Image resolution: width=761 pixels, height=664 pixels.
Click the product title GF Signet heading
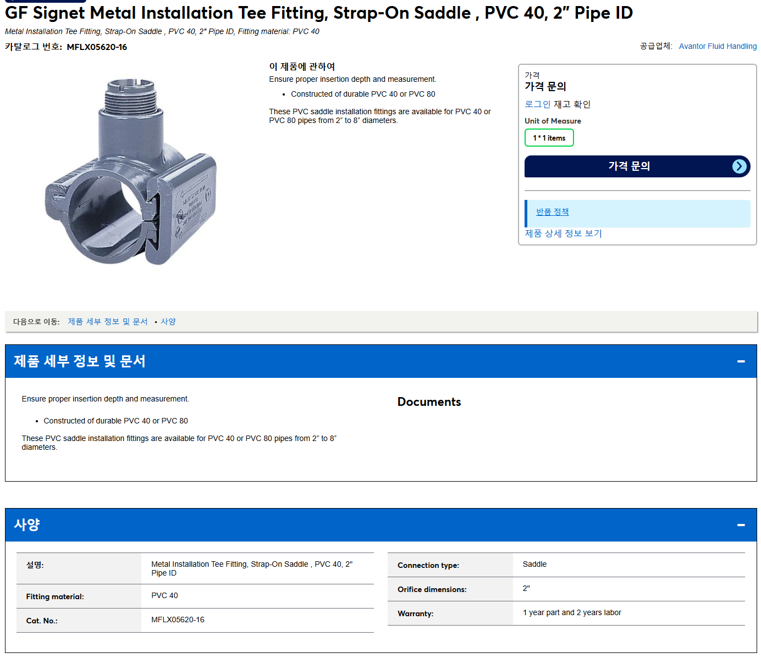tap(319, 13)
